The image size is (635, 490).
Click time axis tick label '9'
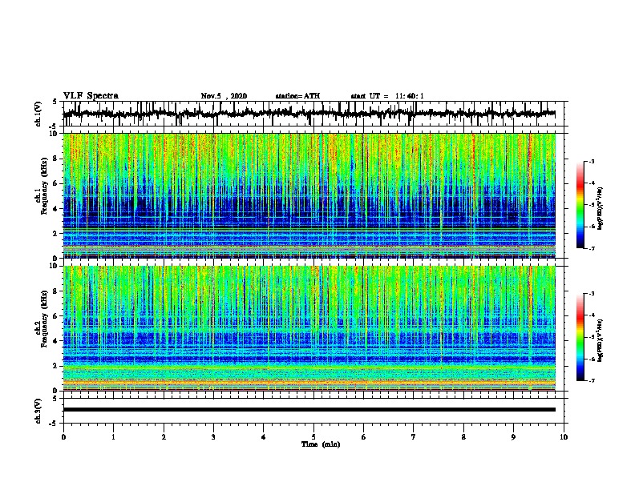point(513,437)
